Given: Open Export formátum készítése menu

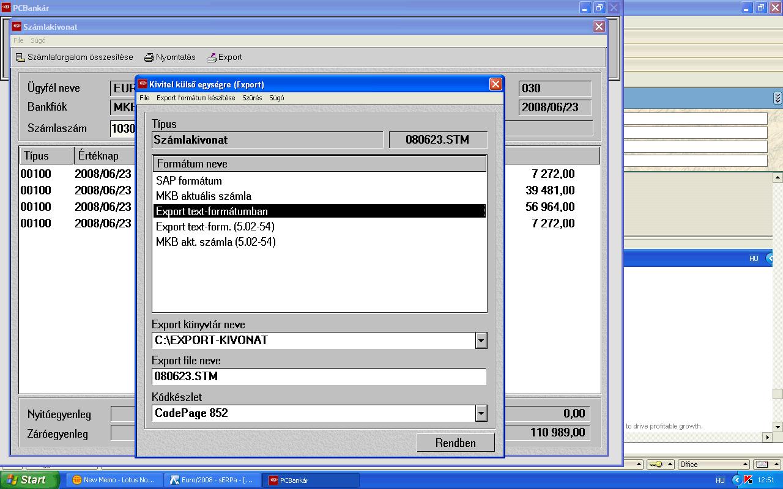Looking at the screenshot, I should pos(196,98).
